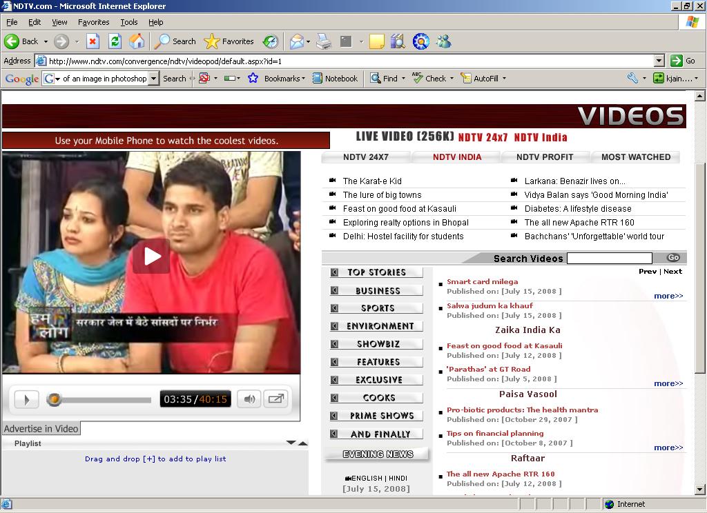Click the Google Bookmarks star icon
The width and height of the screenshot is (707, 513).
pos(253,79)
